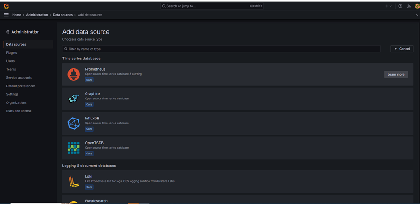420x204 pixels.
Task: Select Data sources in sidebar
Action: pos(28,44)
